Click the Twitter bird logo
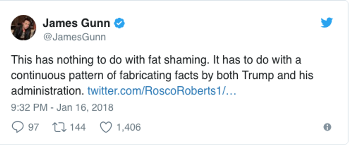Image resolution: width=354 pixels, height=148 pixels. [x=327, y=23]
